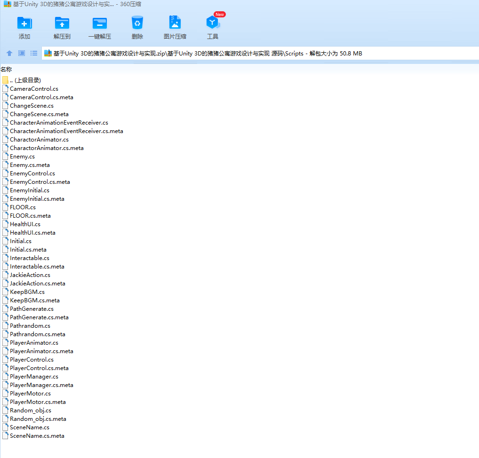Select the file name PlayerMotor.cs.meta

point(38,402)
